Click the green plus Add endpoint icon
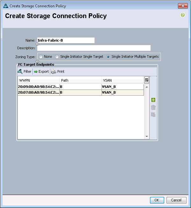This screenshot has width=191, height=208. [x=153, y=100]
